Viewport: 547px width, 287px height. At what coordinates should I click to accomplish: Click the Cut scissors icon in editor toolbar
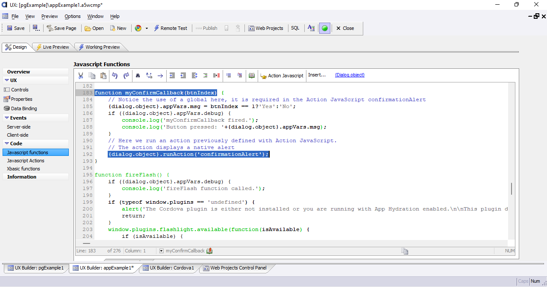pyautogui.click(x=80, y=76)
